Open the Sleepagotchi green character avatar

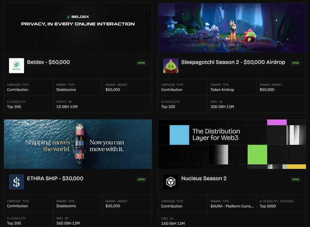tap(170, 66)
